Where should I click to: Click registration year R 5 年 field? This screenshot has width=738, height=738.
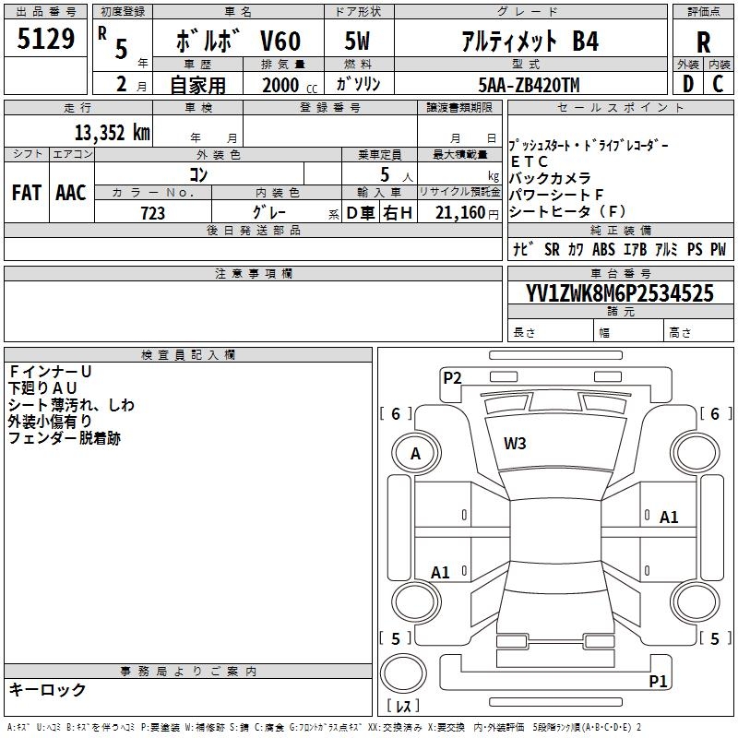coord(122,45)
